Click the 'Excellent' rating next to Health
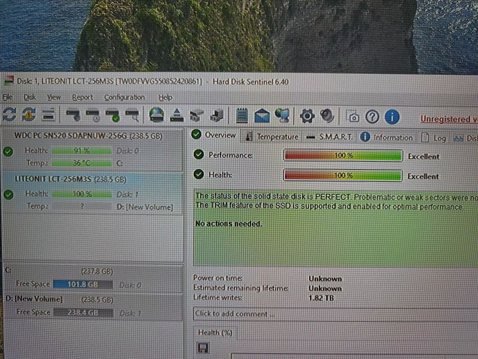This screenshot has height=359, width=478. 423,176
